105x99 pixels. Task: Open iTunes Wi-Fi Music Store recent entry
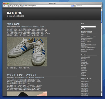coord(87,38)
